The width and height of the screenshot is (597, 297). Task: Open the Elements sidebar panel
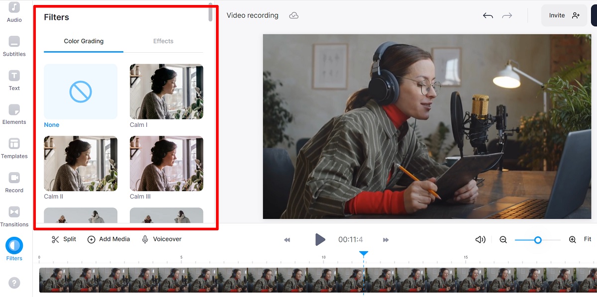coord(14,114)
